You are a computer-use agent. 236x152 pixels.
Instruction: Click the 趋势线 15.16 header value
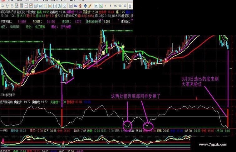(x=58, y=12)
